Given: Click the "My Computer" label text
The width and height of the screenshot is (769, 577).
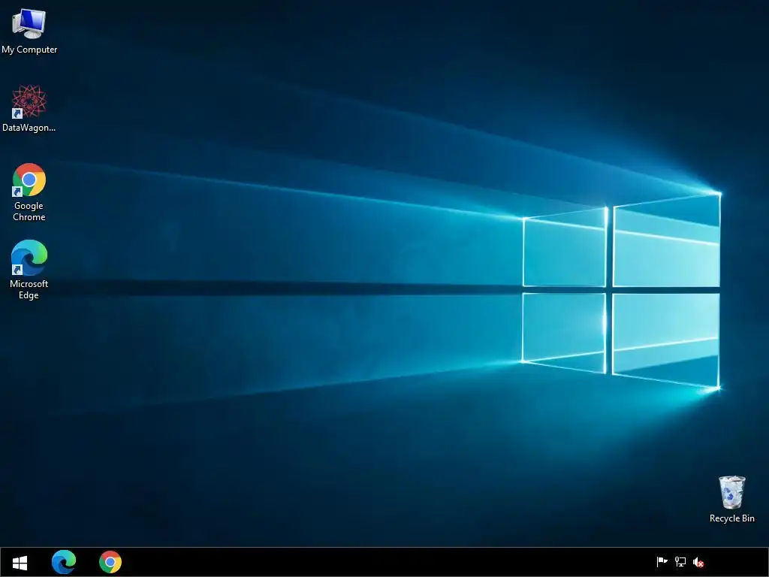Looking at the screenshot, I should 29,50.
